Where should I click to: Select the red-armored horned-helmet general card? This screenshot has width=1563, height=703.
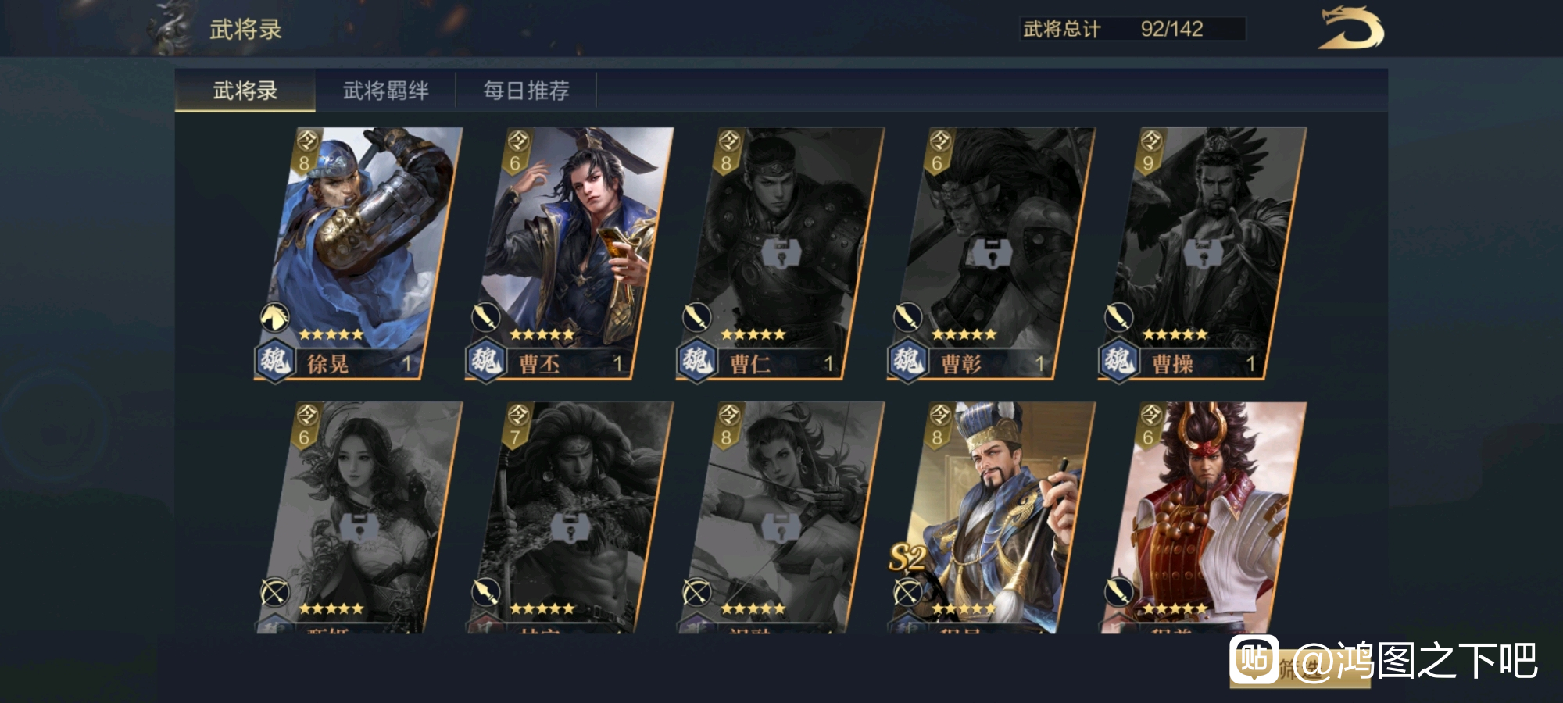pos(1202,517)
